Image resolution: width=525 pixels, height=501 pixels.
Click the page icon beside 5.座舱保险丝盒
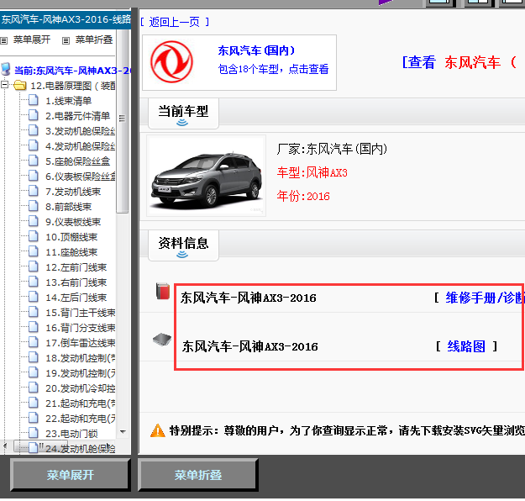(33, 161)
